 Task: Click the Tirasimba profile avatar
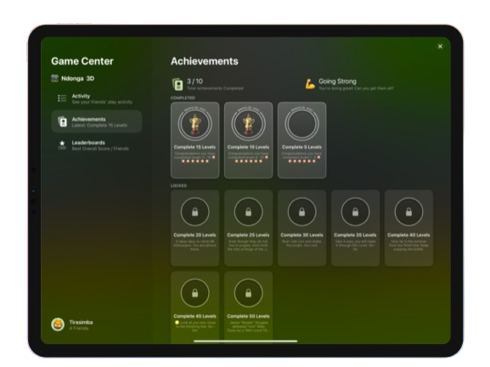tap(58, 325)
